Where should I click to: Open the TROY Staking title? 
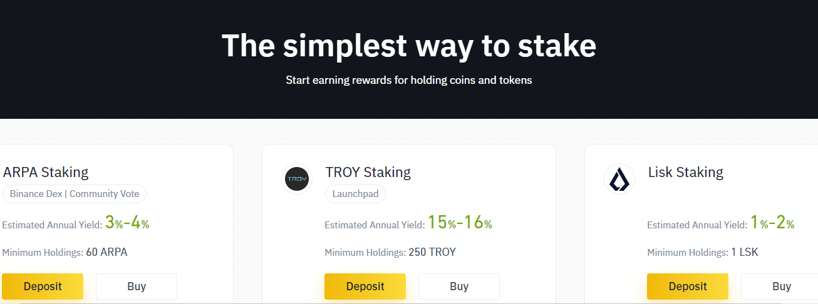pyautogui.click(x=368, y=172)
